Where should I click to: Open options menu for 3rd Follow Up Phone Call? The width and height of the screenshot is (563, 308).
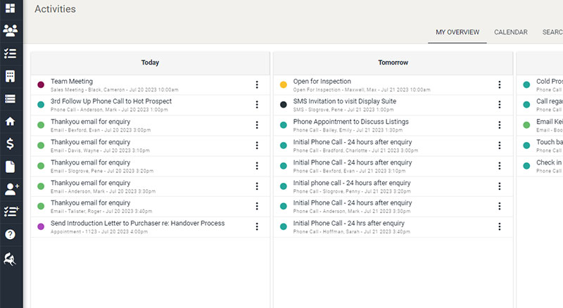[257, 105]
